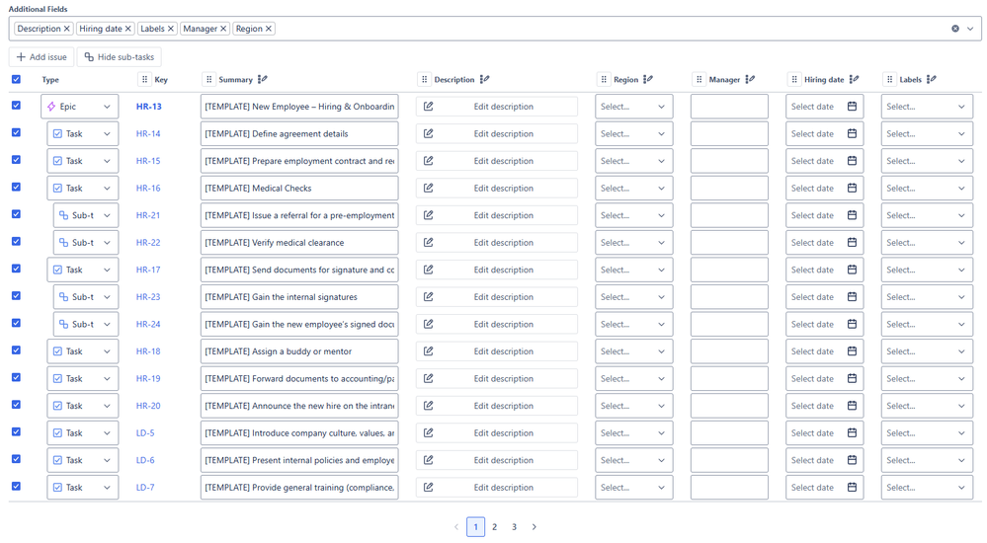
Task: Open Labels select for LD-6 row
Action: [927, 461]
